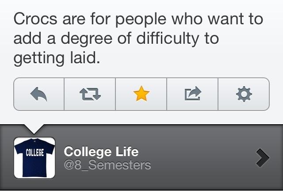This screenshot has width=283, height=191.
Task: Toggle the gold favorite star
Action: (141, 94)
